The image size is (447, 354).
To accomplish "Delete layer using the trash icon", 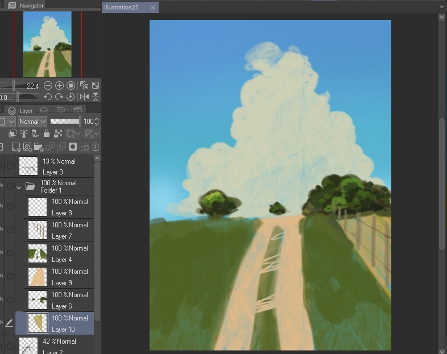I will click(x=95, y=147).
